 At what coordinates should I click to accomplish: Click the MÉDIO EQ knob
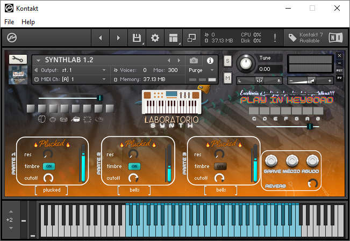click(292, 160)
